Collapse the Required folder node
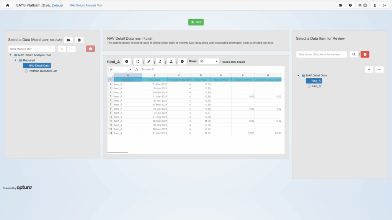This screenshot has width=392, height=220. point(16,60)
